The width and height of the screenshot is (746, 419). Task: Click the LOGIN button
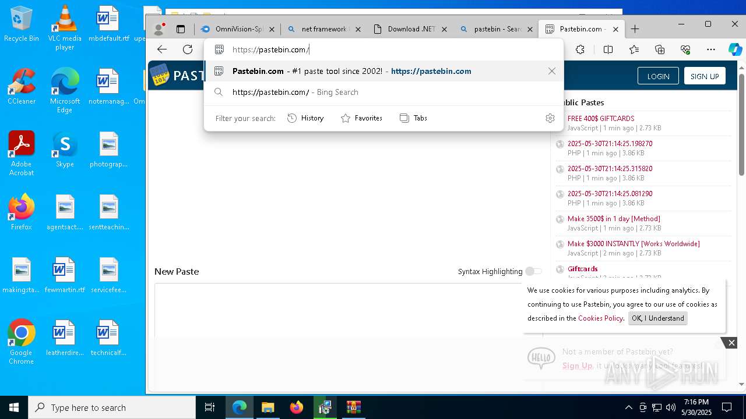coord(658,76)
